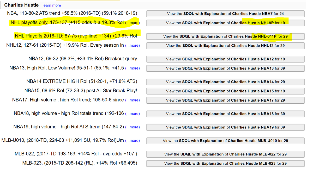Expand '(...more)' on NHL playoffs only row
The image size is (313, 181).
click(133, 23)
